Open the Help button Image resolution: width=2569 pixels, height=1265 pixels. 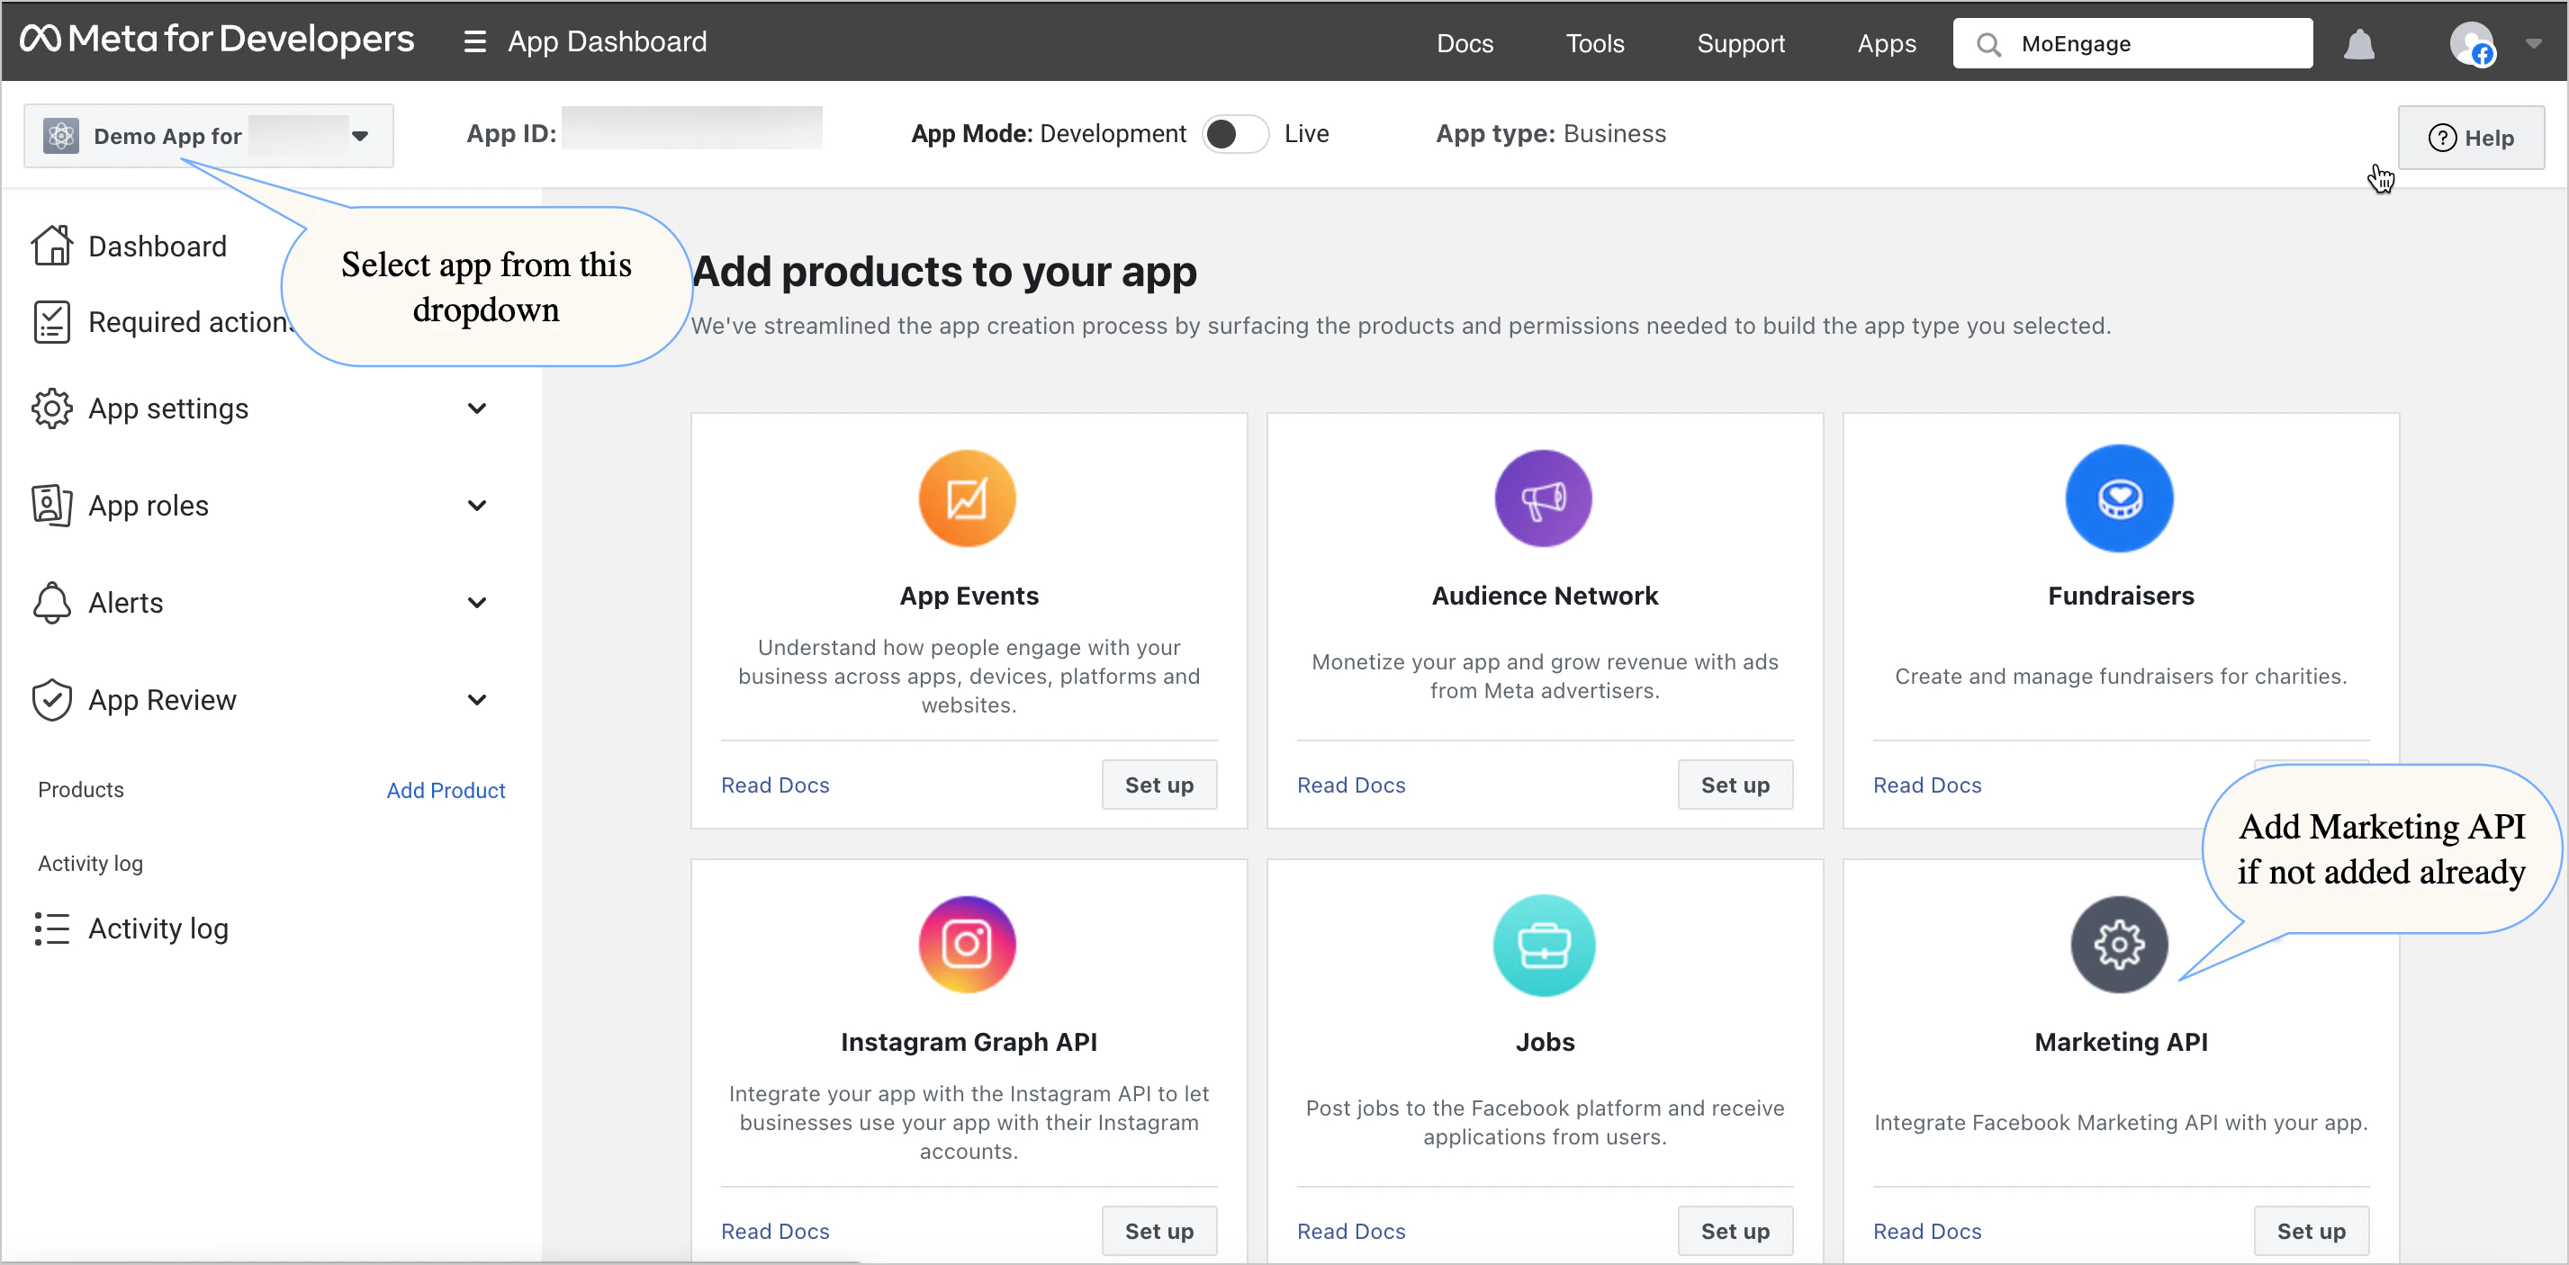click(2470, 138)
